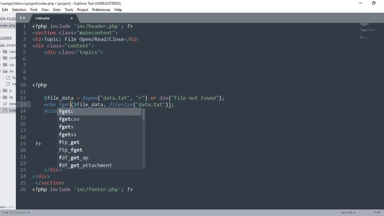384x216 pixels.
Task: Place cursor on filesize in line 13
Action: click(x=121, y=104)
